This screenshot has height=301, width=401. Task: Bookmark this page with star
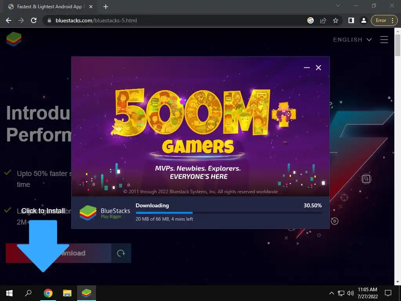336,20
